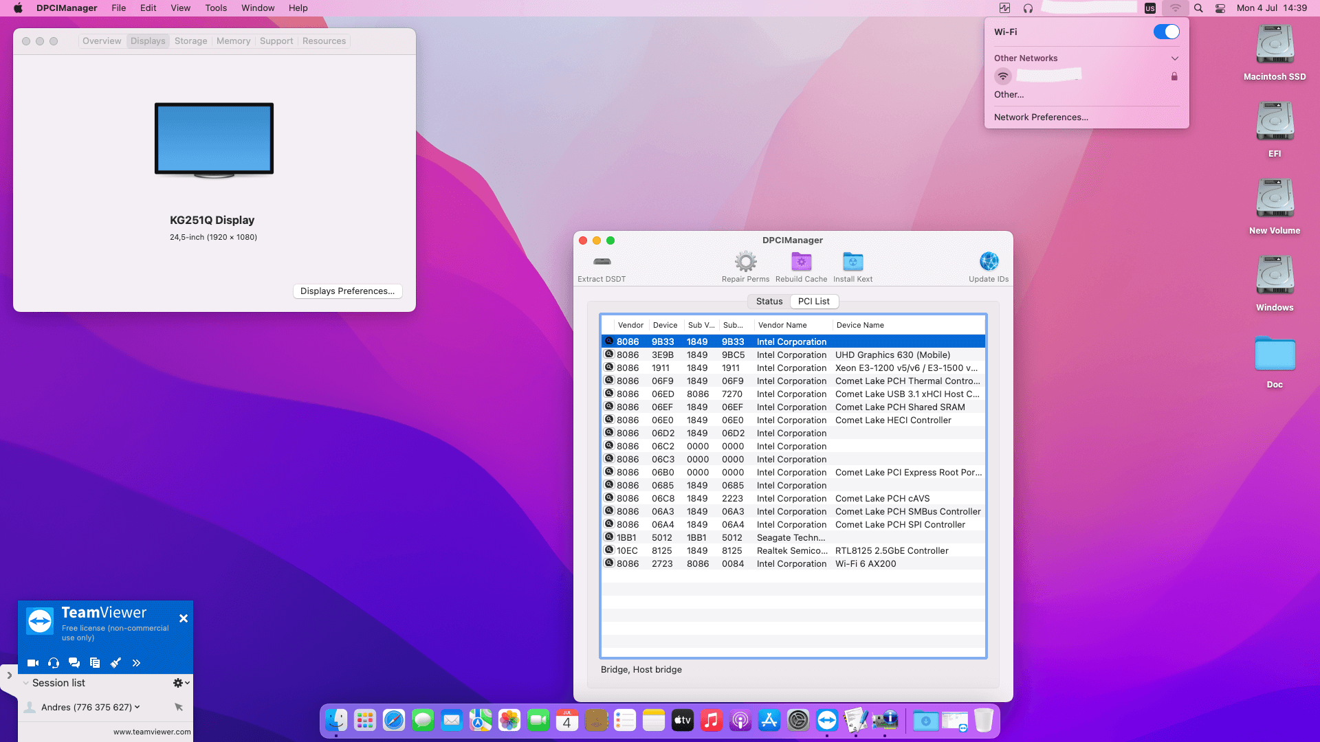Screen dimensions: 1320x742
Task: Open Finder from the Dock
Action: (x=336, y=720)
